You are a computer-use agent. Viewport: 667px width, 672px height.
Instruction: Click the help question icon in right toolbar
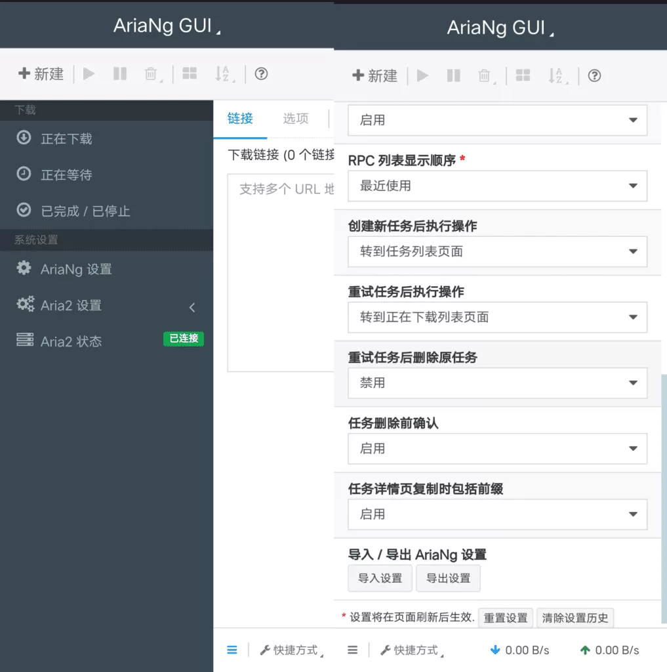click(x=595, y=76)
